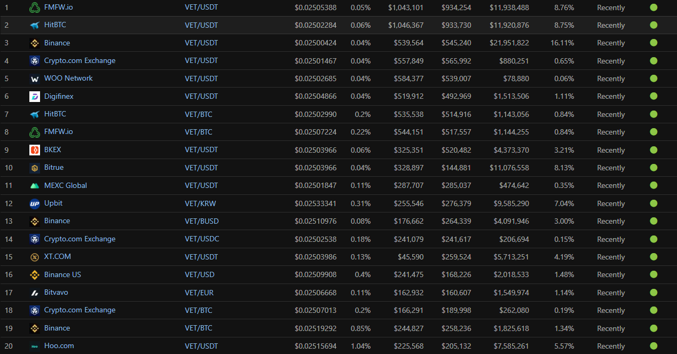This screenshot has height=354, width=677.
Task: Open the Digifinex exchange link
Action: pos(59,97)
